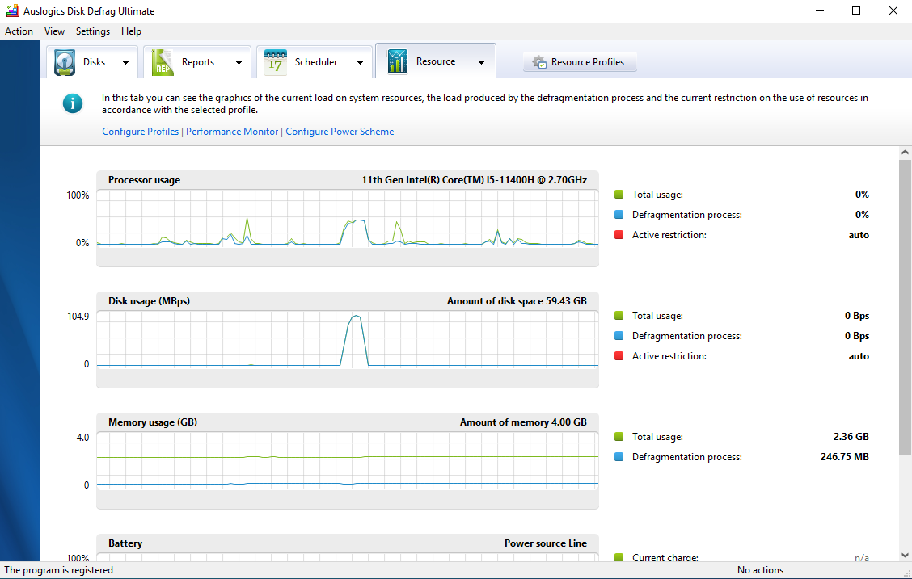Open the View menu
This screenshot has width=912, height=579.
point(55,31)
